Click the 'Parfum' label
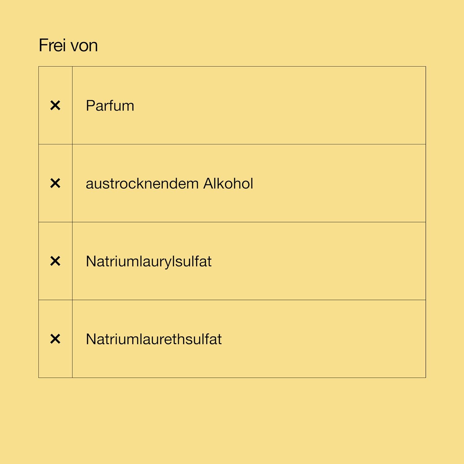 (x=110, y=106)
